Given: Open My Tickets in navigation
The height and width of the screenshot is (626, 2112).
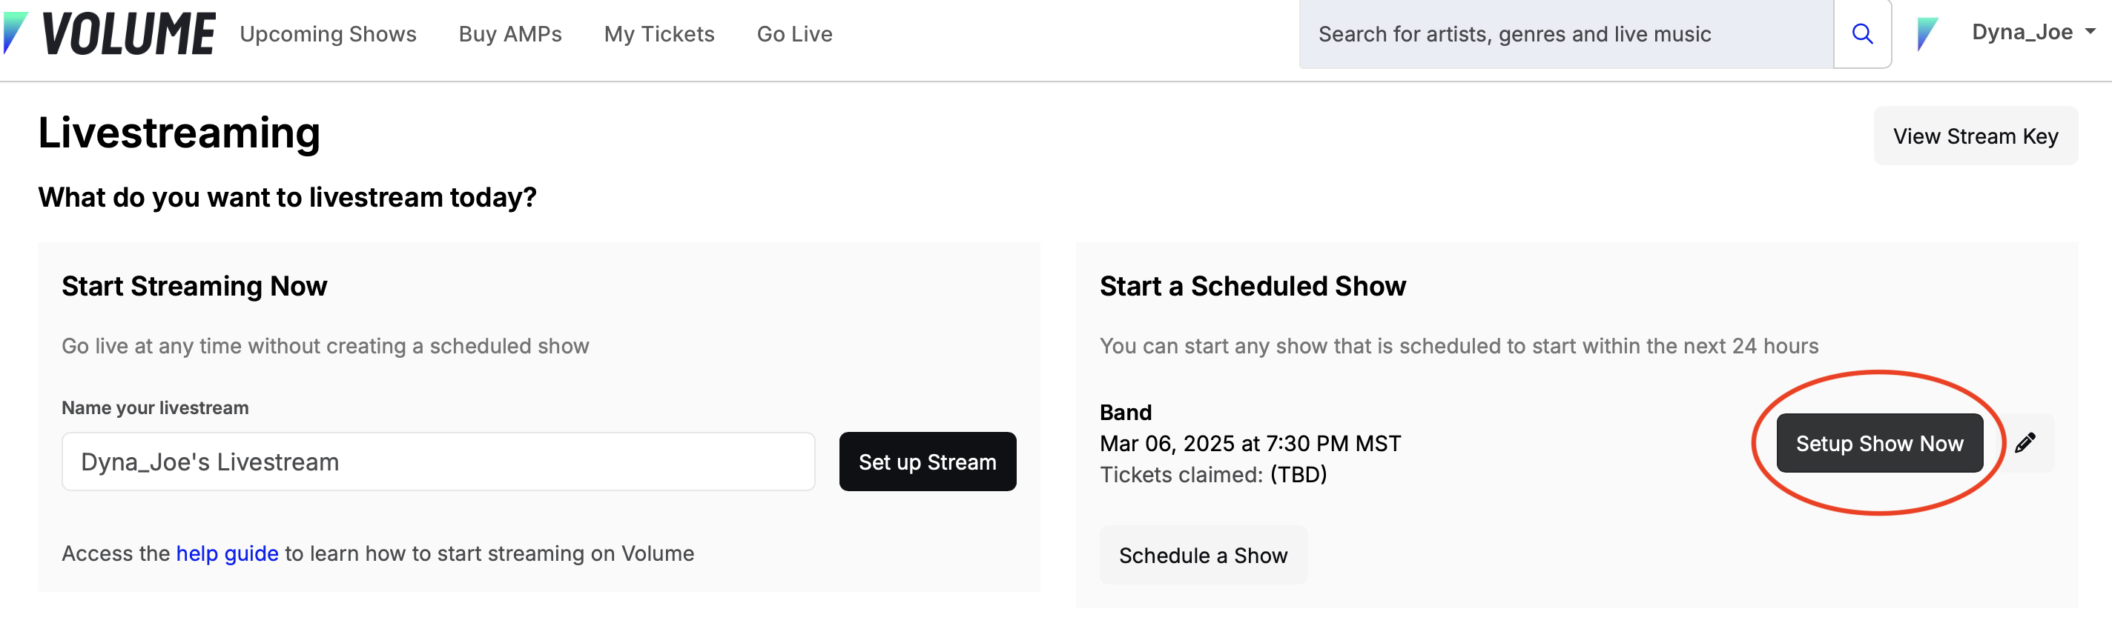Looking at the screenshot, I should click(659, 33).
